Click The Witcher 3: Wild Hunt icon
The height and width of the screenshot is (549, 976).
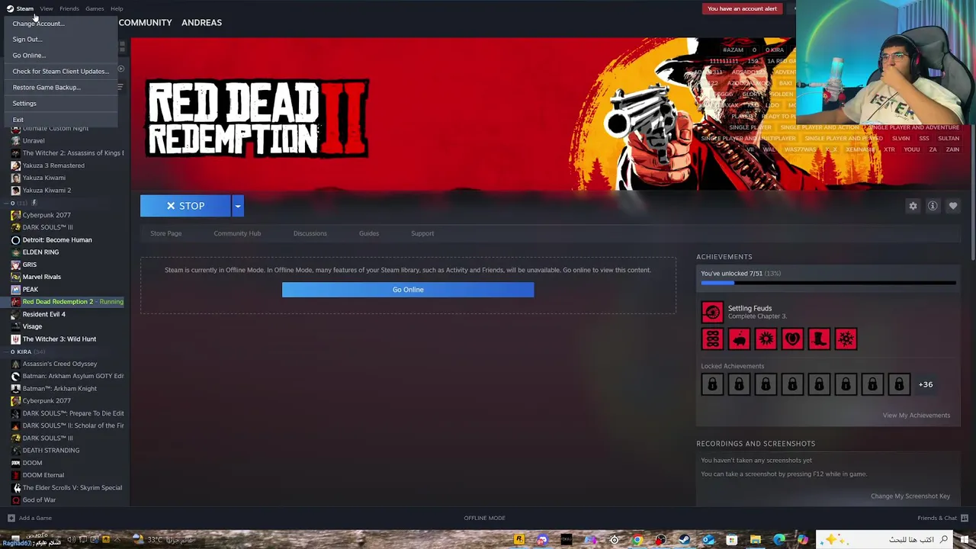click(15, 339)
